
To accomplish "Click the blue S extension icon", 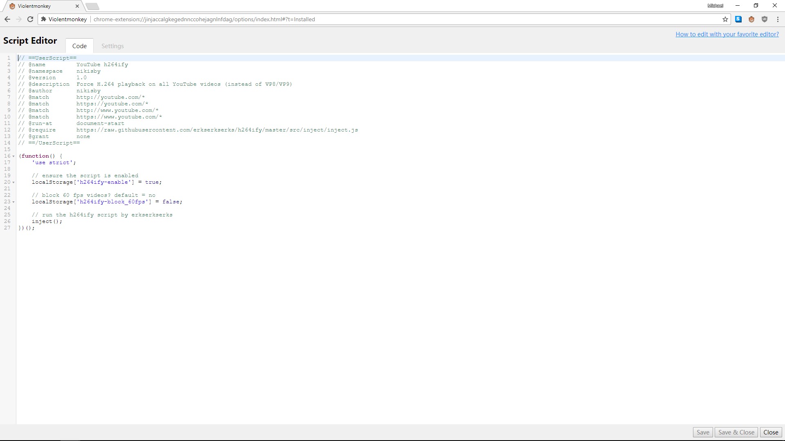I will (738, 19).
